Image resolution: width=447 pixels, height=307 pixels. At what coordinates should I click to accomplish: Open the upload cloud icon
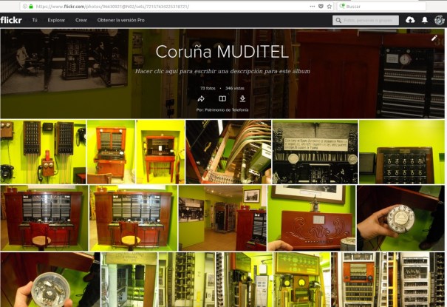[410, 20]
